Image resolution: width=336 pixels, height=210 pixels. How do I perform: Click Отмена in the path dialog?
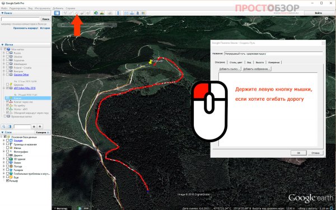coord(315,153)
